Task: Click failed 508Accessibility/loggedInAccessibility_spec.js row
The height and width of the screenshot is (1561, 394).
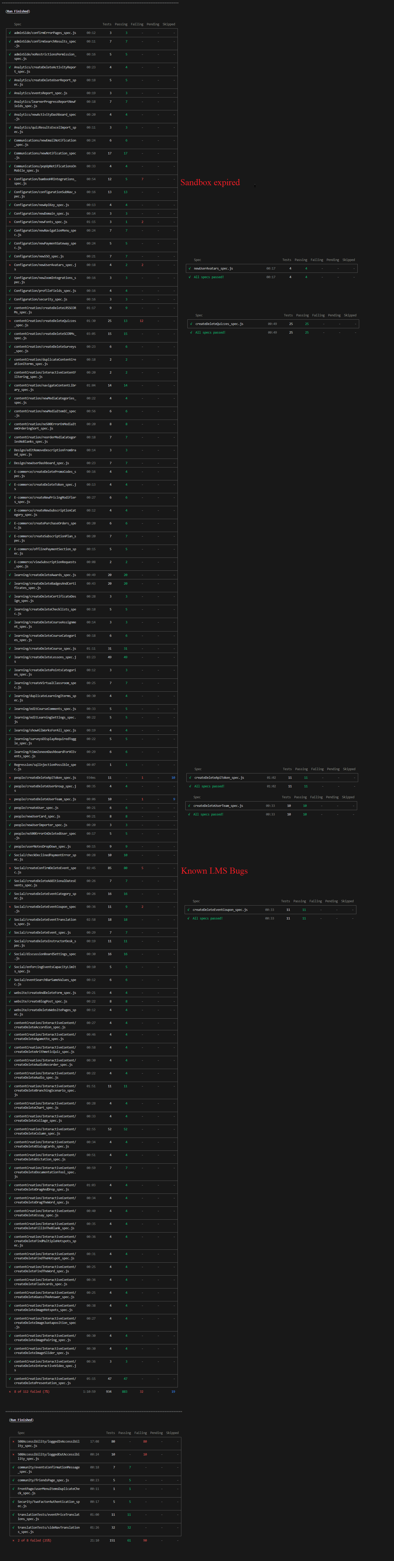Action: pos(95,1443)
